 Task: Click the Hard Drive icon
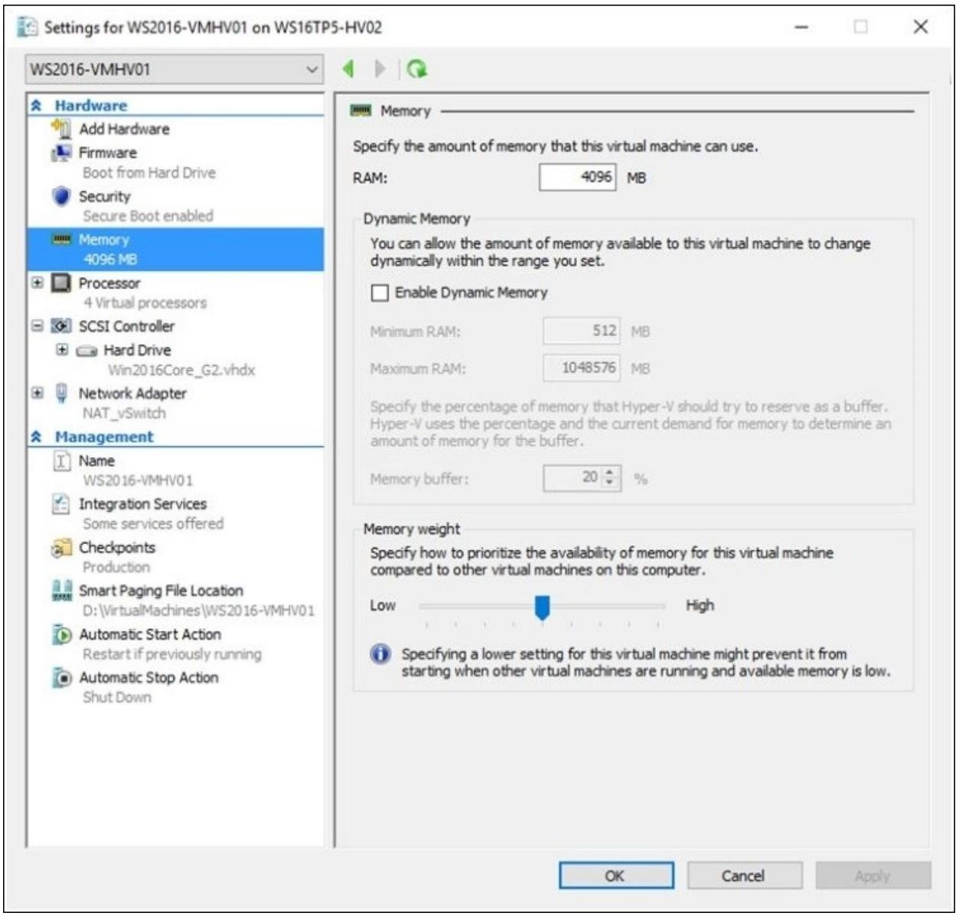[86, 350]
